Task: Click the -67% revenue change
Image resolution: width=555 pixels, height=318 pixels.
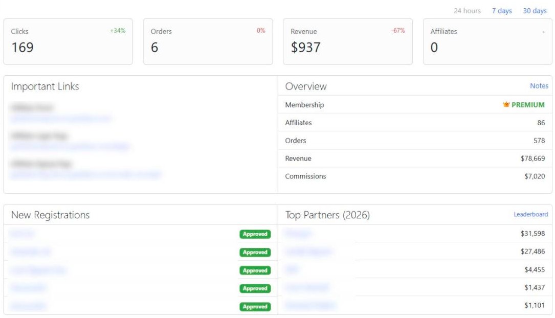Action: [398, 31]
